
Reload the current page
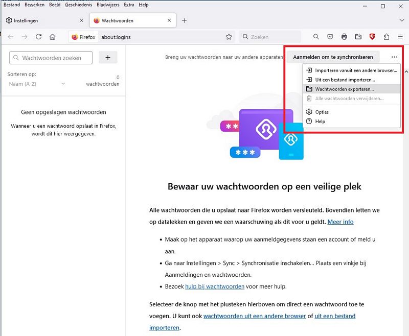click(39, 37)
